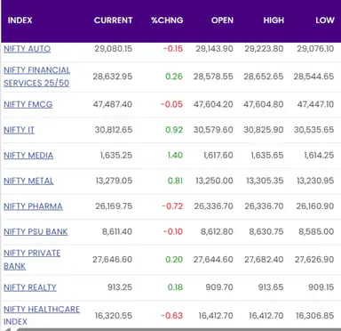Select NIFTY MEDIA change value 1.40

coord(175,156)
